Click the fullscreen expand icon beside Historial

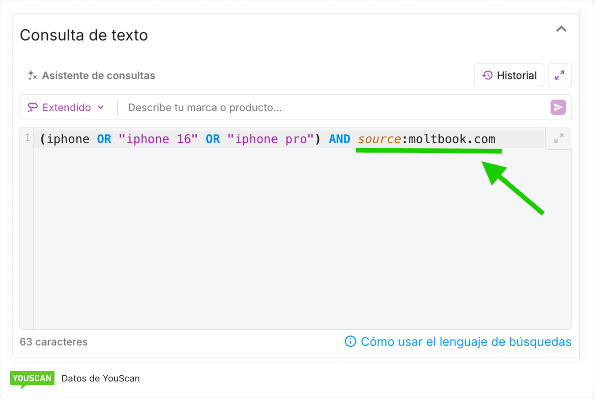(x=559, y=75)
